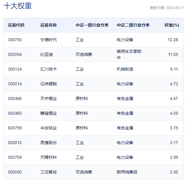This screenshot has width=185, height=182.
Task: Click weight value 4.67
Action: click(x=174, y=98)
